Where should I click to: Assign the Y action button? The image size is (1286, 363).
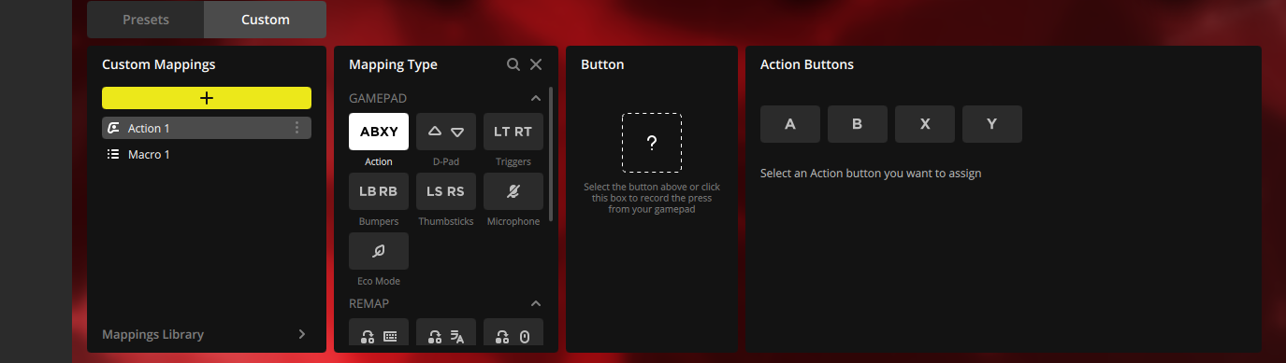[x=992, y=124]
